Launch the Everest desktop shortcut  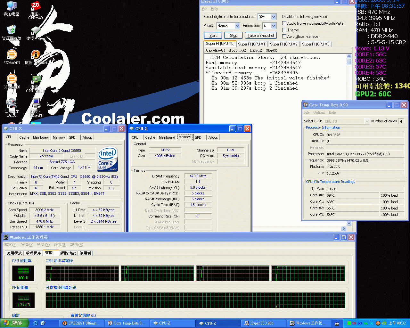36,57
